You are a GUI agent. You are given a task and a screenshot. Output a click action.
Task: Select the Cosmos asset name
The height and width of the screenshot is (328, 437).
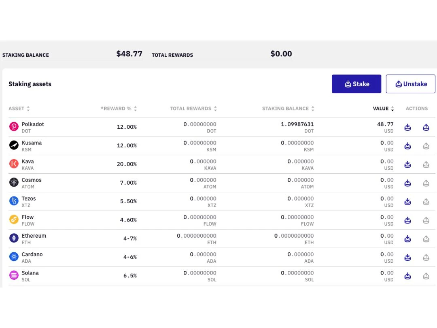coord(32,180)
